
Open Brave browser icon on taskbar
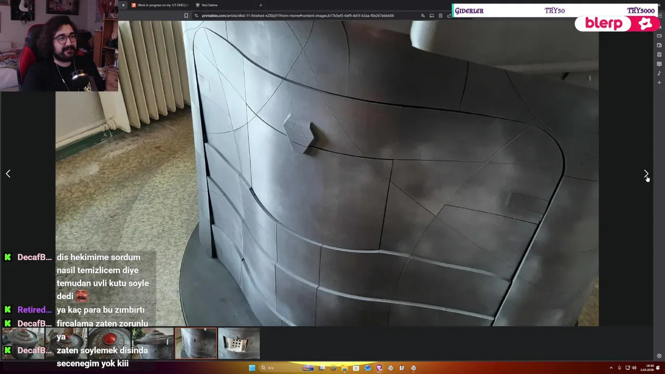(x=379, y=368)
